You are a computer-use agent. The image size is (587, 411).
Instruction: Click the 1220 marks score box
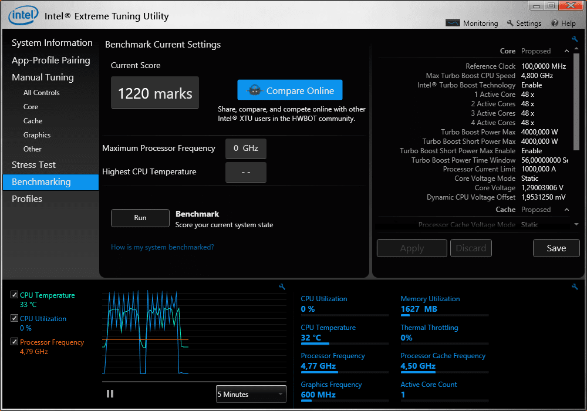[155, 92]
